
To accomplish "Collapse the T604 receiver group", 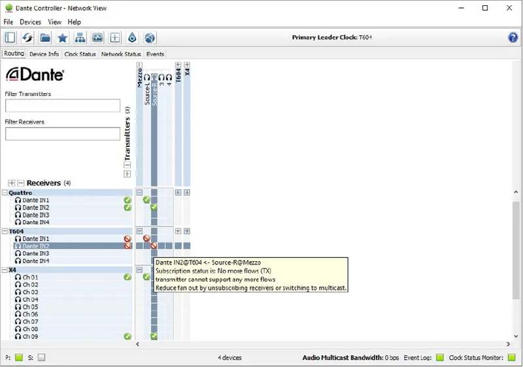I will click(x=5, y=231).
